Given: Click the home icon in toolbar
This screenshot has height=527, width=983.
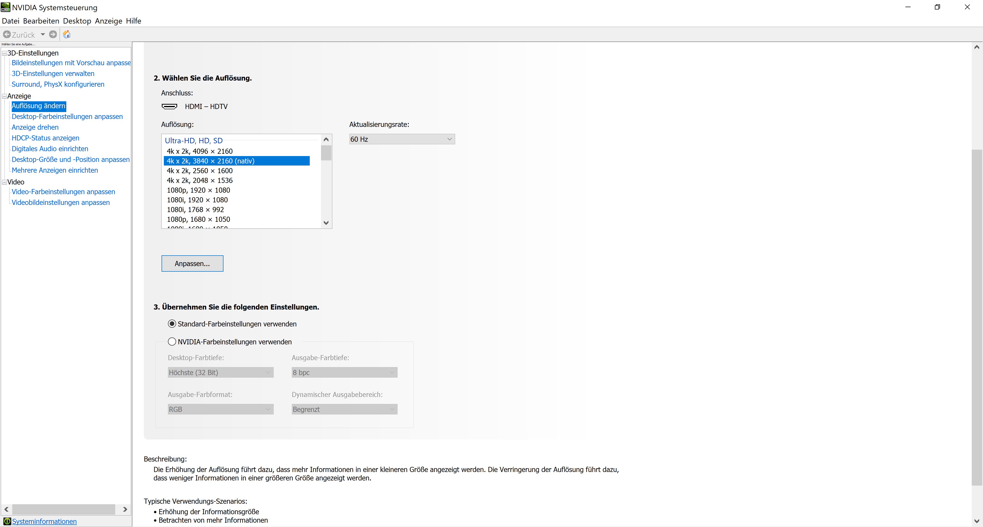Looking at the screenshot, I should 67,35.
